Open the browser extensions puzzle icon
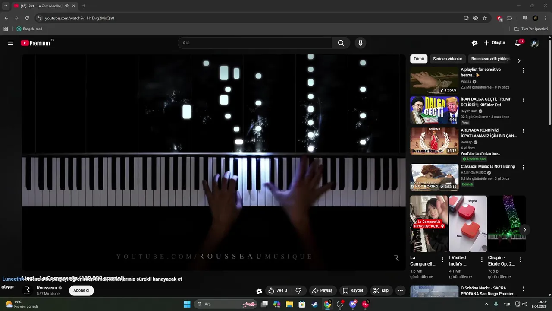This screenshot has height=311, width=552. pyautogui.click(x=510, y=18)
